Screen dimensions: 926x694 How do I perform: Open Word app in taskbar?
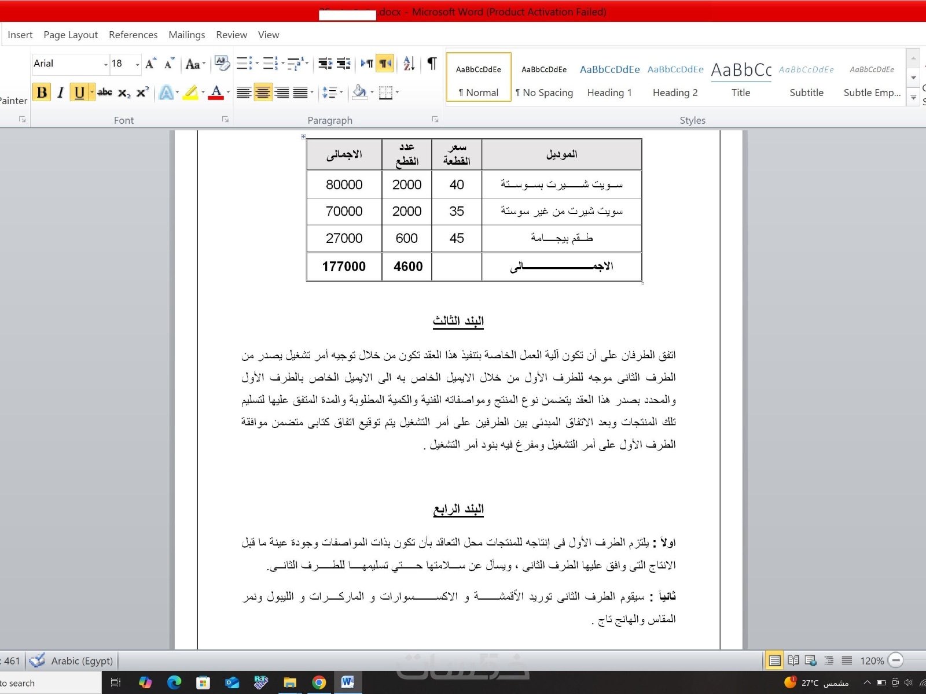point(347,682)
